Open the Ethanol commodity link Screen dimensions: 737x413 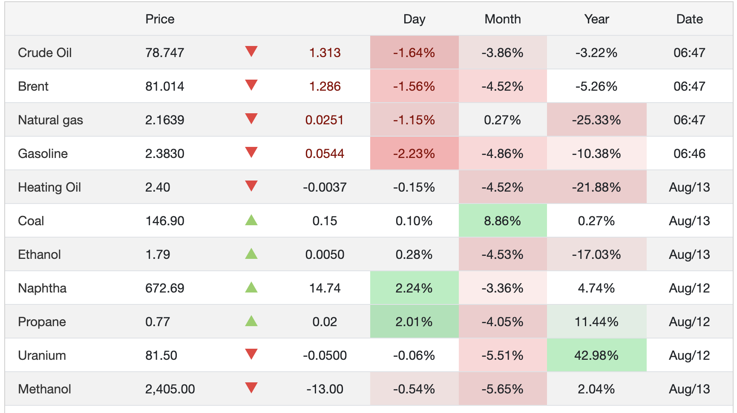pos(39,255)
